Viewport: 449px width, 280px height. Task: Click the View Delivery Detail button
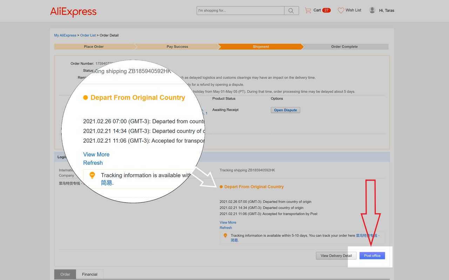(x=336, y=255)
